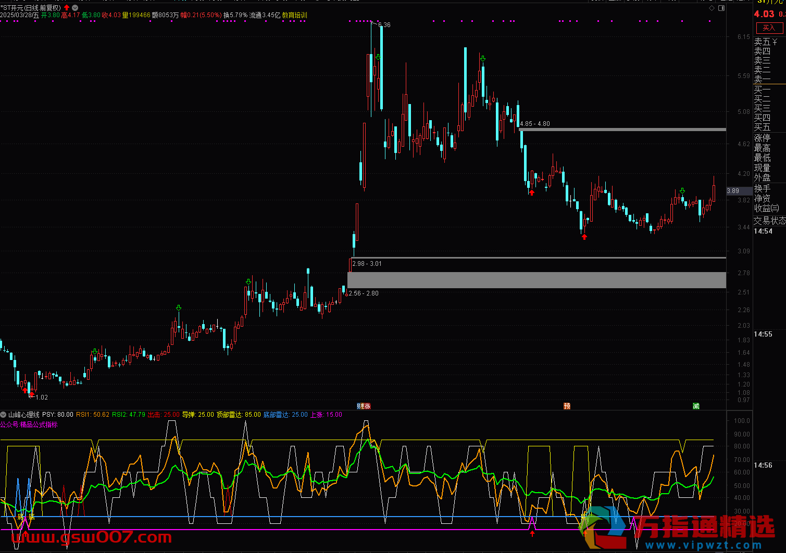The height and width of the screenshot is (553, 786).
Task: Click the 导弹: 25.00 indicator value
Action: click(198, 415)
